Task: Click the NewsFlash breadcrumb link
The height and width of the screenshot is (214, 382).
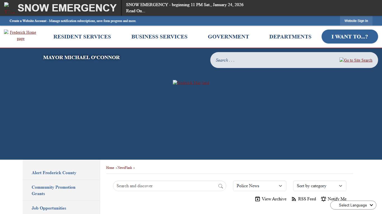Action: (124, 168)
